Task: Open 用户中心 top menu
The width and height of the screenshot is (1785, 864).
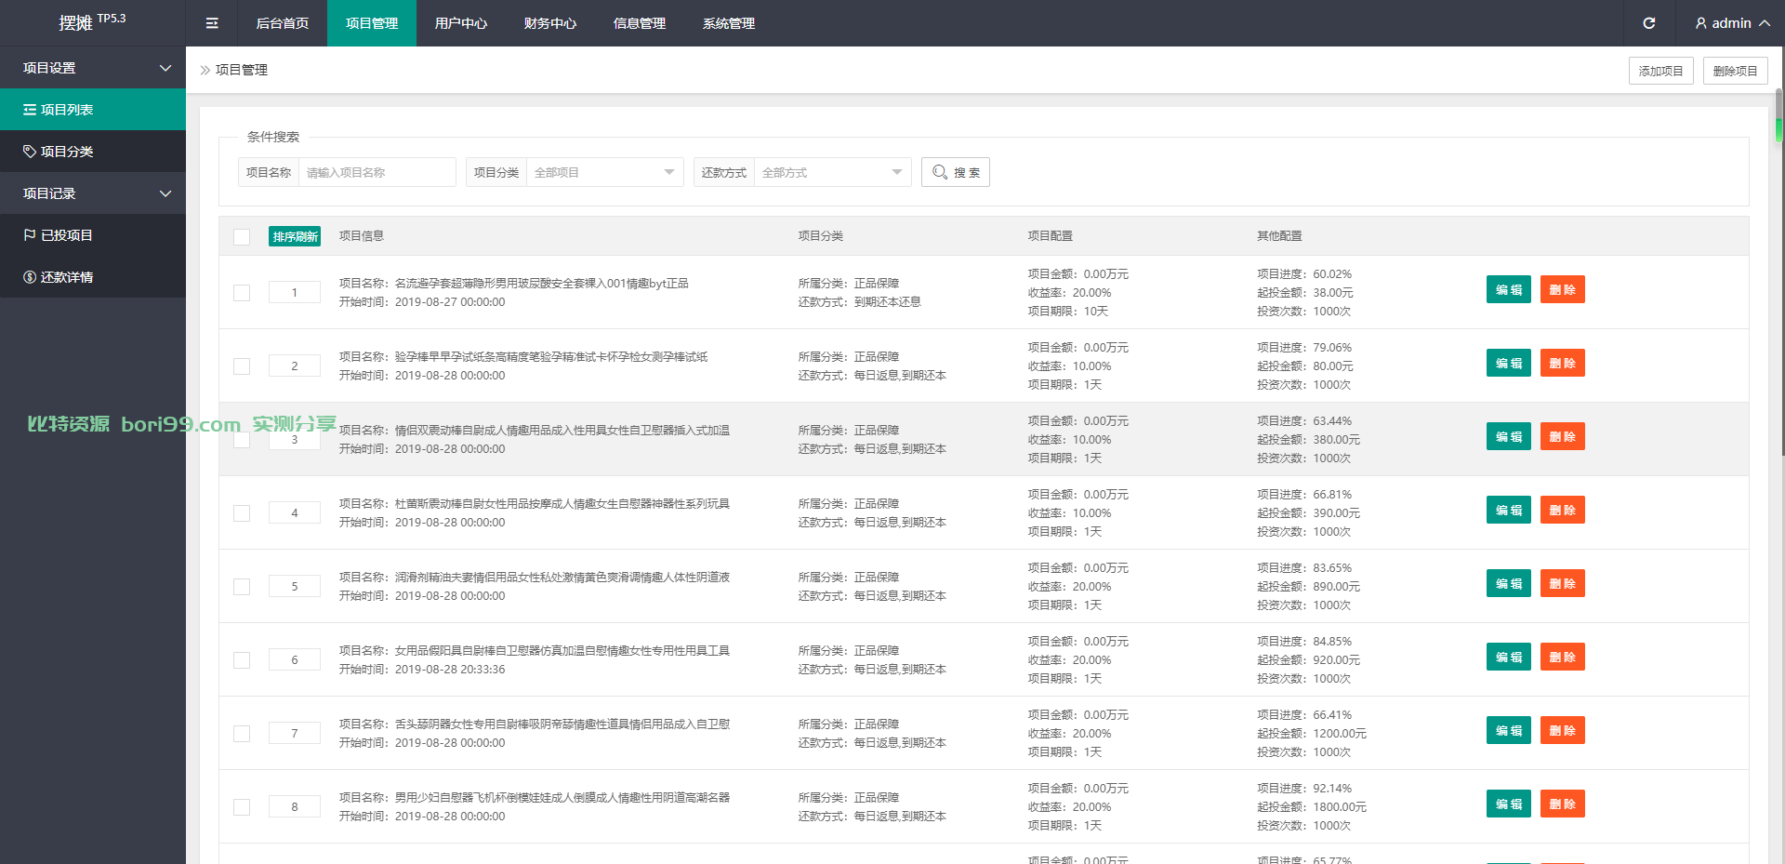Action: pyautogui.click(x=461, y=23)
